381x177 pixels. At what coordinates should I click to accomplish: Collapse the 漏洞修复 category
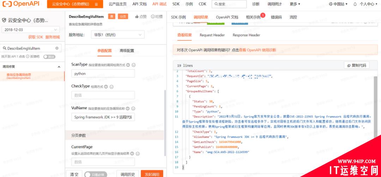pyautogui.click(x=59, y=67)
